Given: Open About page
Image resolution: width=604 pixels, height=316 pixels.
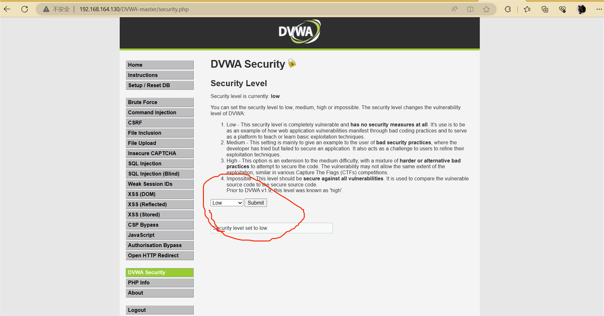Looking at the screenshot, I should [160, 293].
